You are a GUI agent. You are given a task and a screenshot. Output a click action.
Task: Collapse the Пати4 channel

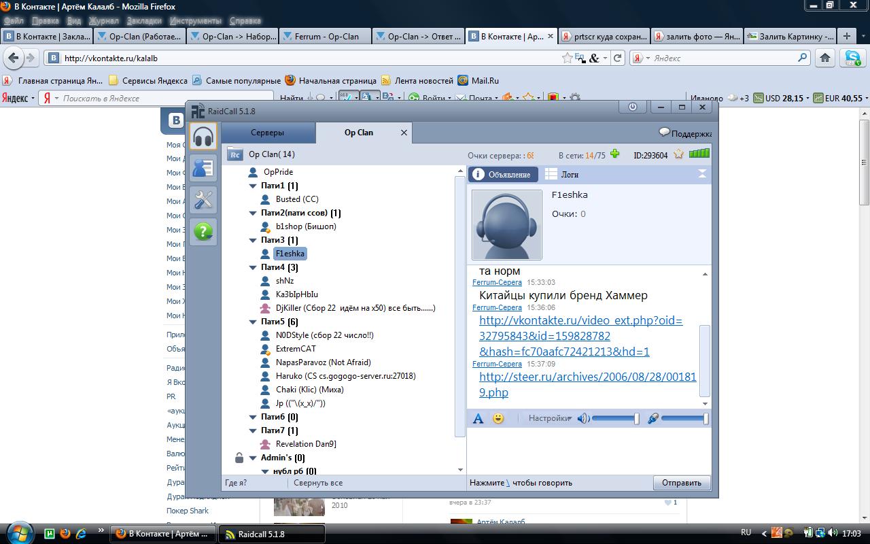253,267
